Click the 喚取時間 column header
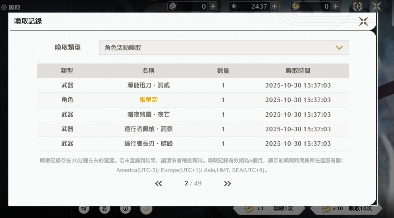This screenshot has height=218, width=394. (x=298, y=71)
